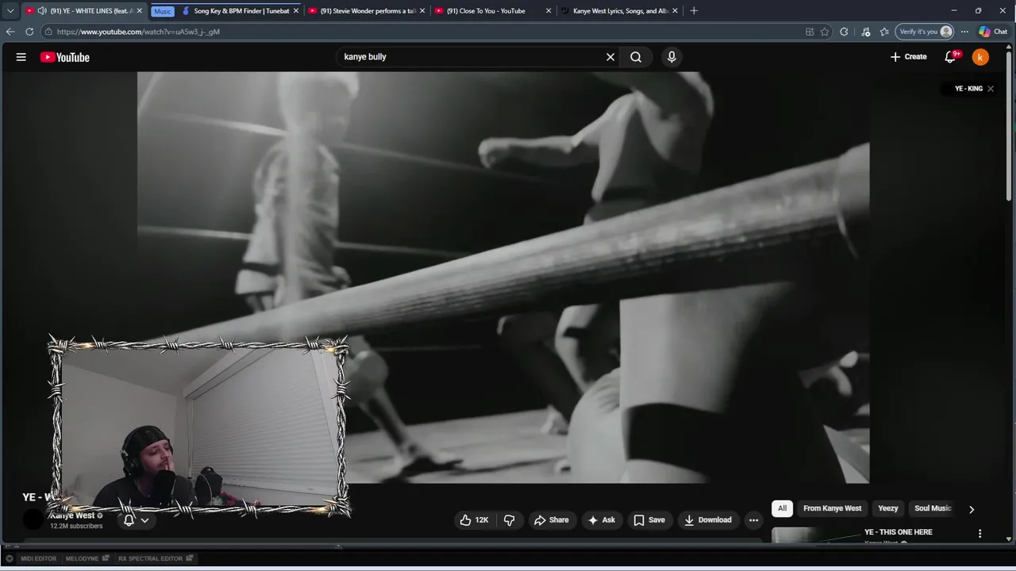Open the browser extensions icon
Screen dimensions: 1016x571
click(x=844, y=32)
